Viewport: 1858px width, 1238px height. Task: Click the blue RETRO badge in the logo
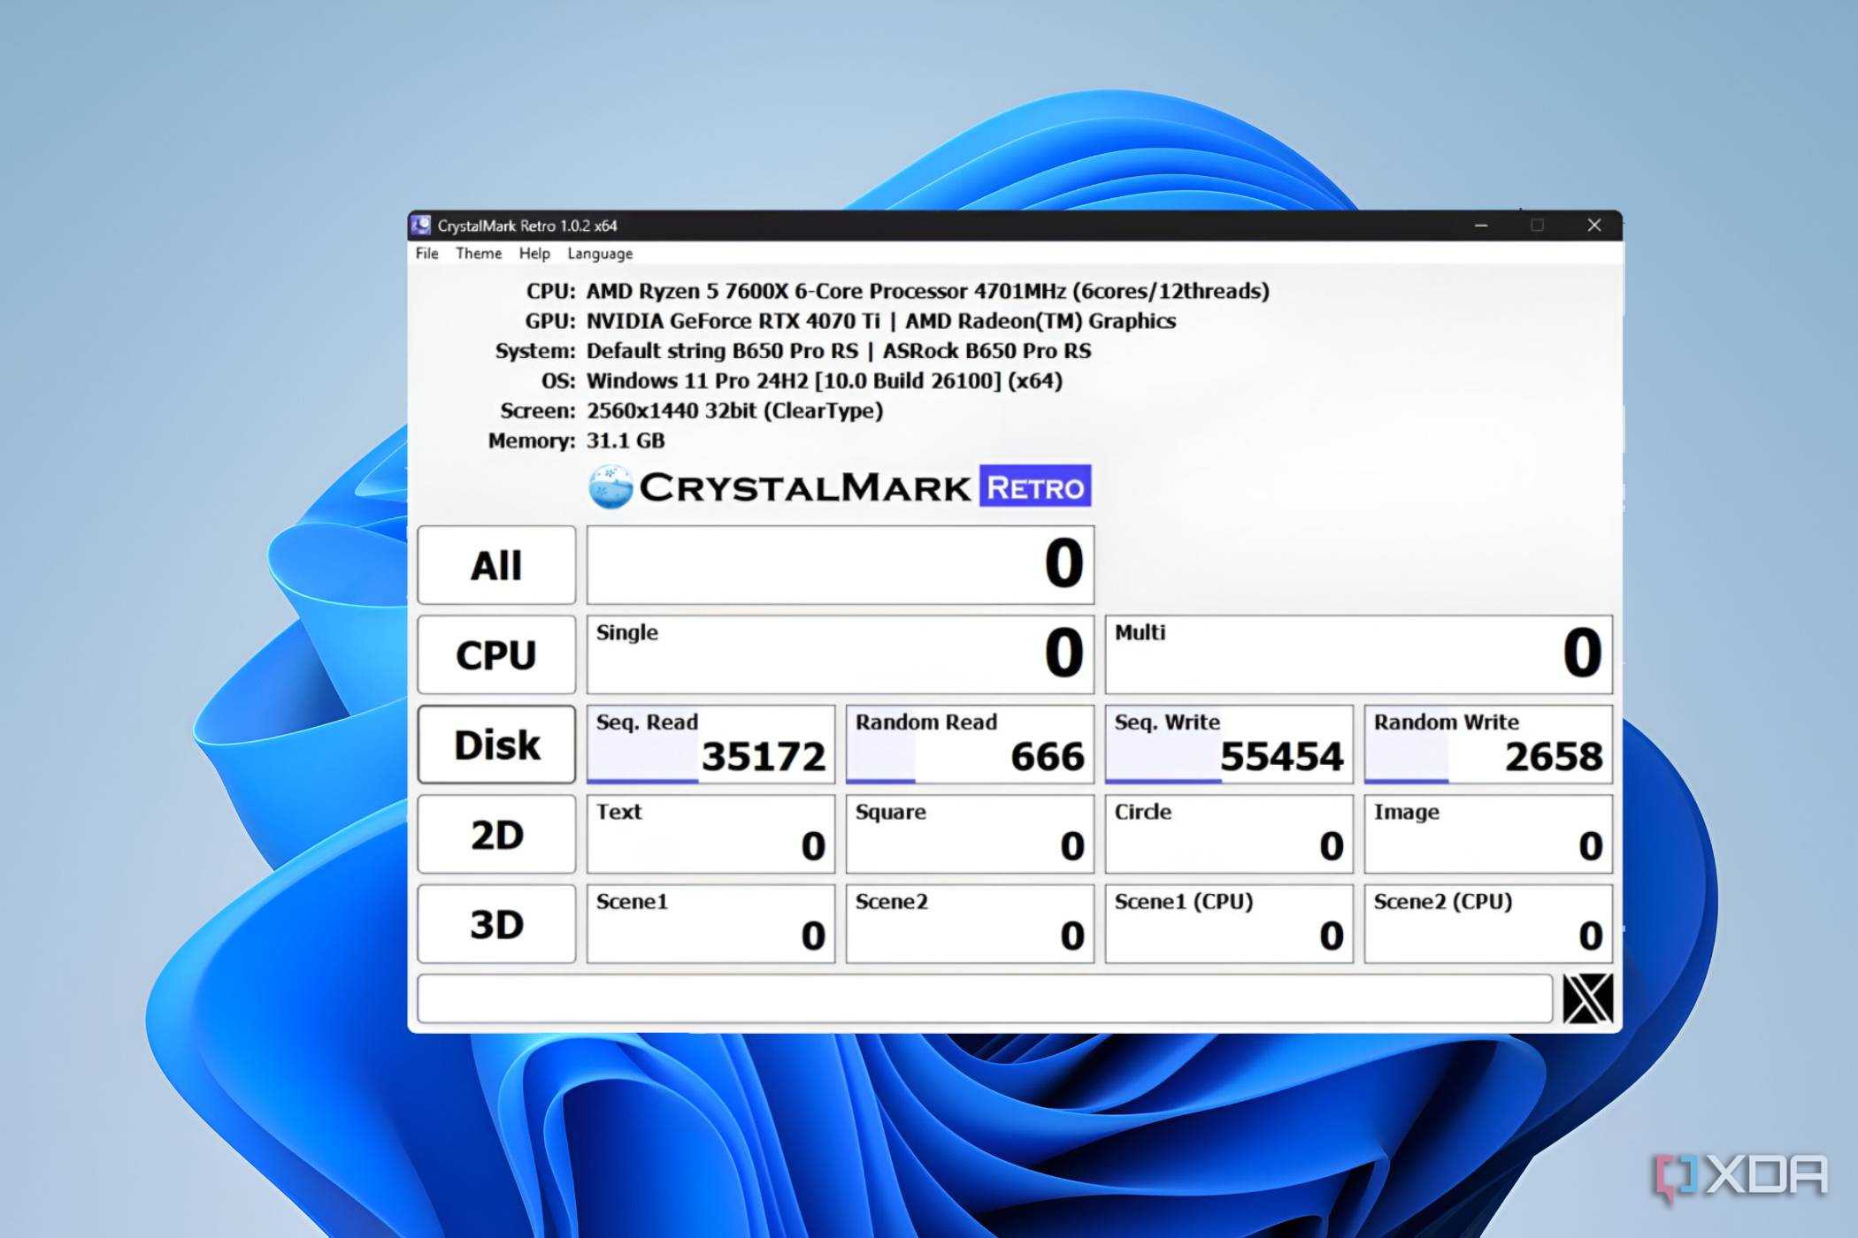1035,485
